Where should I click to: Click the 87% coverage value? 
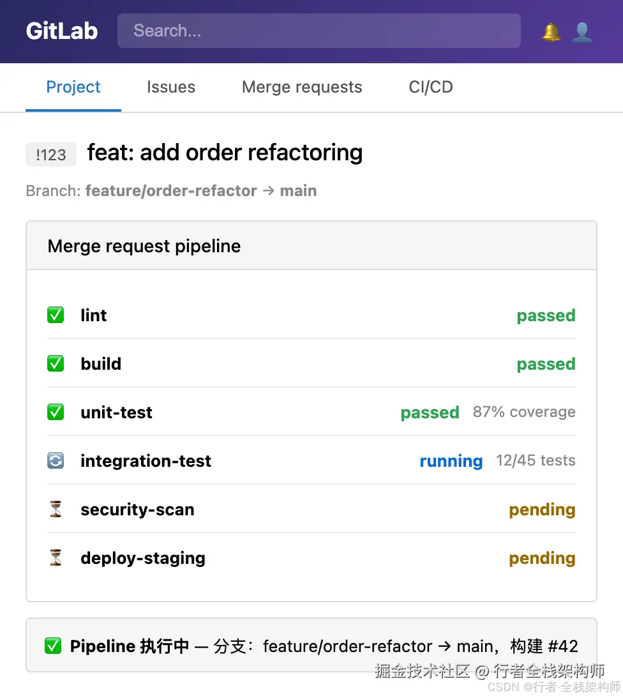point(524,412)
